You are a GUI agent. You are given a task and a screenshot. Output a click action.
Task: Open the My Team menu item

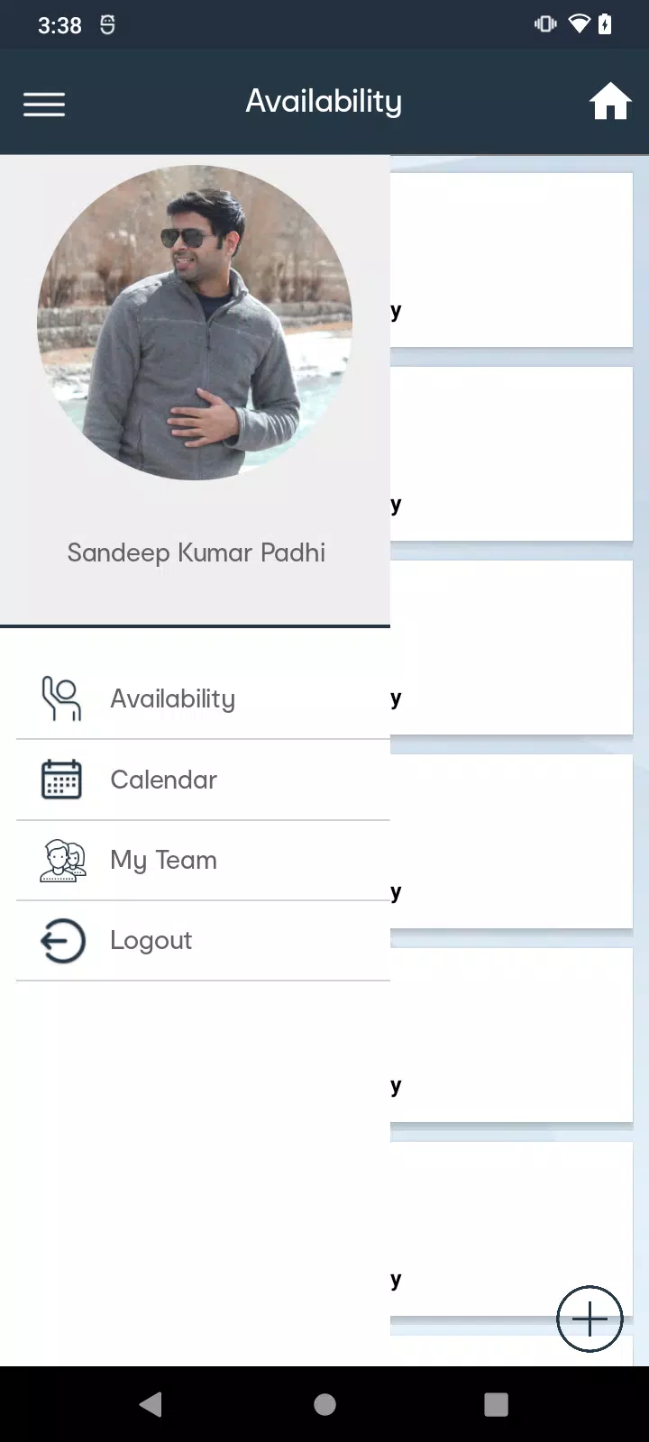[x=203, y=861]
